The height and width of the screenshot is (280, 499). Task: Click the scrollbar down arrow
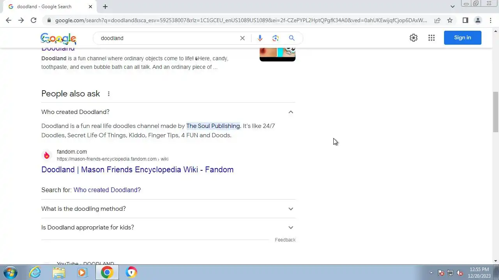(x=495, y=261)
